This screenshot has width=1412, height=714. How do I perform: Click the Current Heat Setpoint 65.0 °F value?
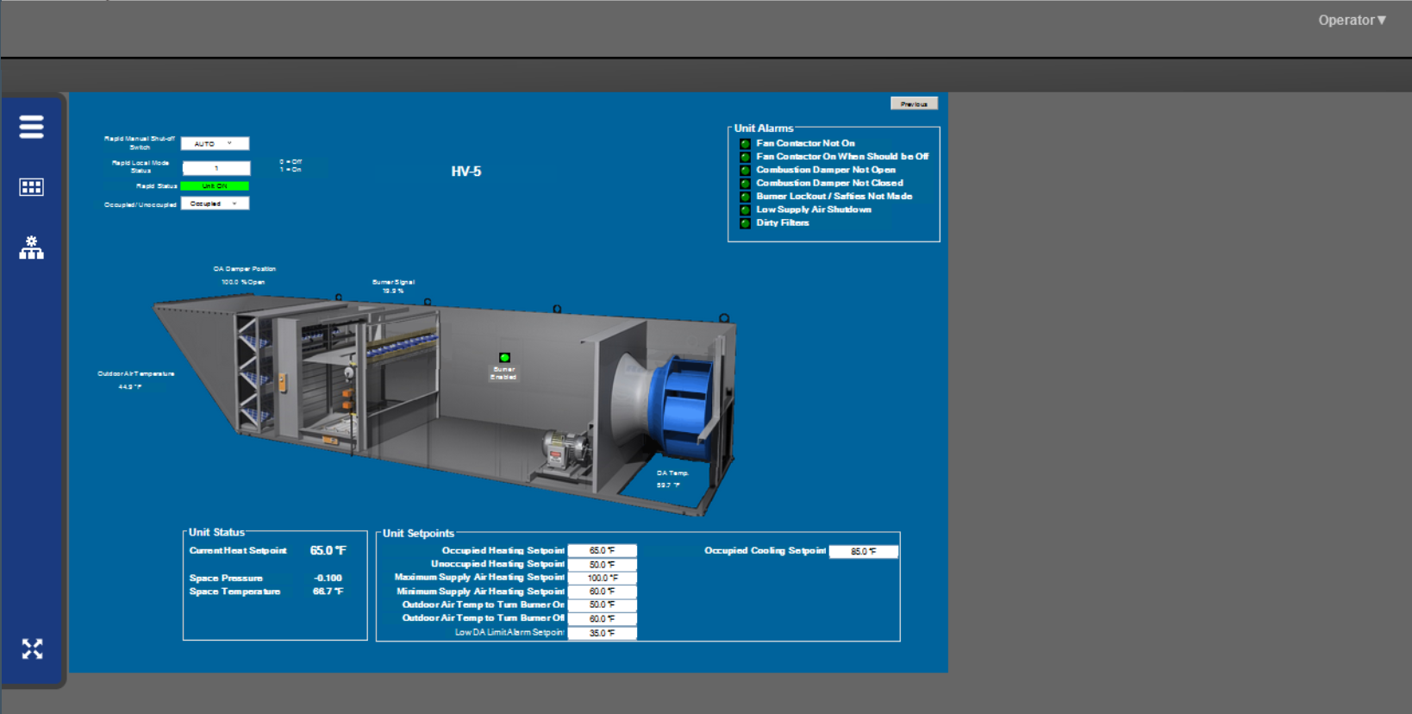[328, 550]
